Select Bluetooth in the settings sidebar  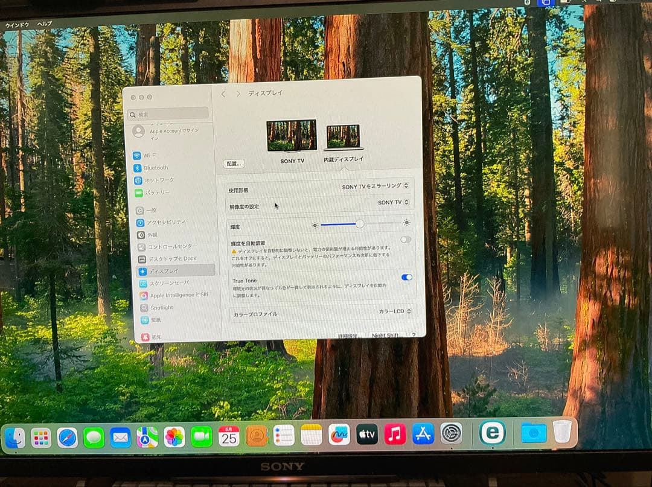click(152, 167)
